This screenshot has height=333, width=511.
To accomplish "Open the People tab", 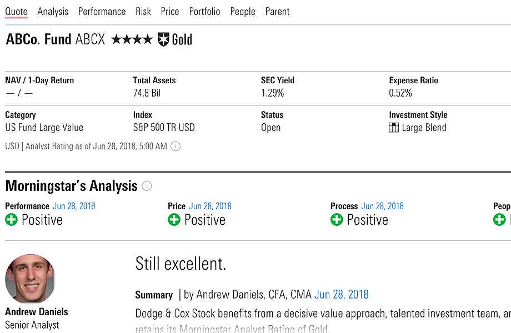I will (243, 12).
